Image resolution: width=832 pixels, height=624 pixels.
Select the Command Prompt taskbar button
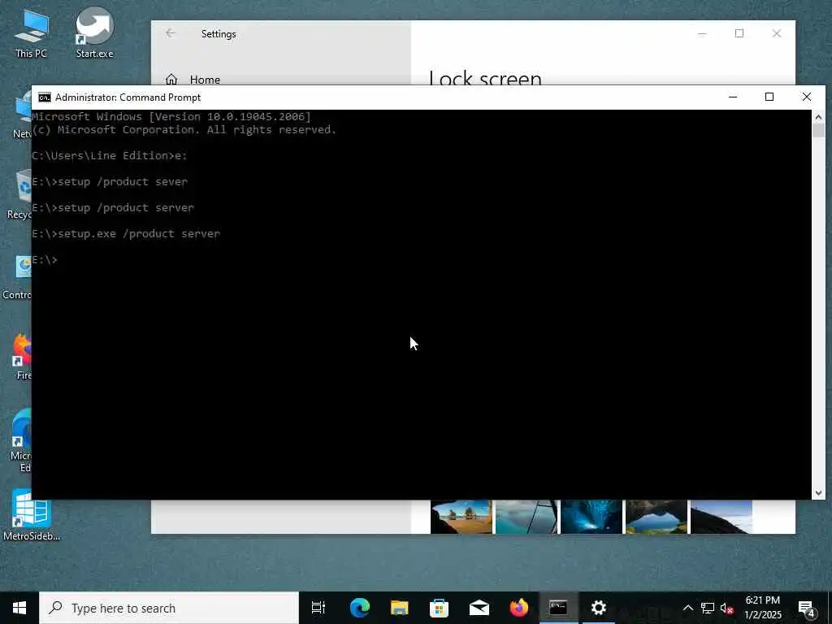click(x=558, y=608)
